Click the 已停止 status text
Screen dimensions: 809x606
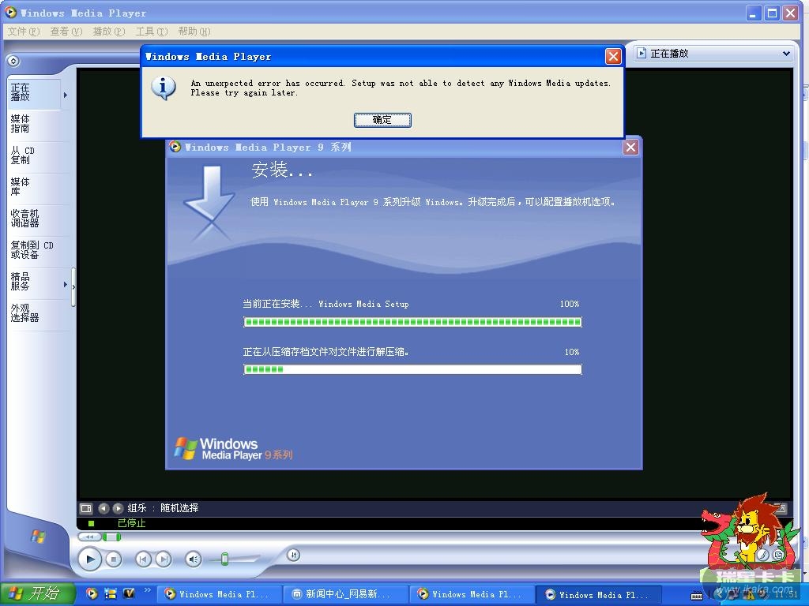[x=132, y=523]
